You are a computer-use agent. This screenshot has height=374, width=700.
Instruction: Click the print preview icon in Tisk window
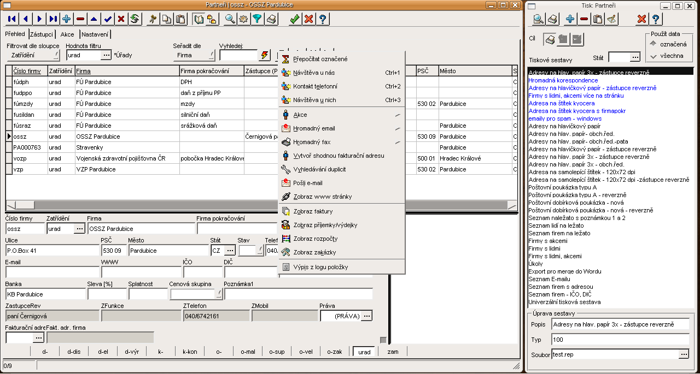(x=538, y=19)
